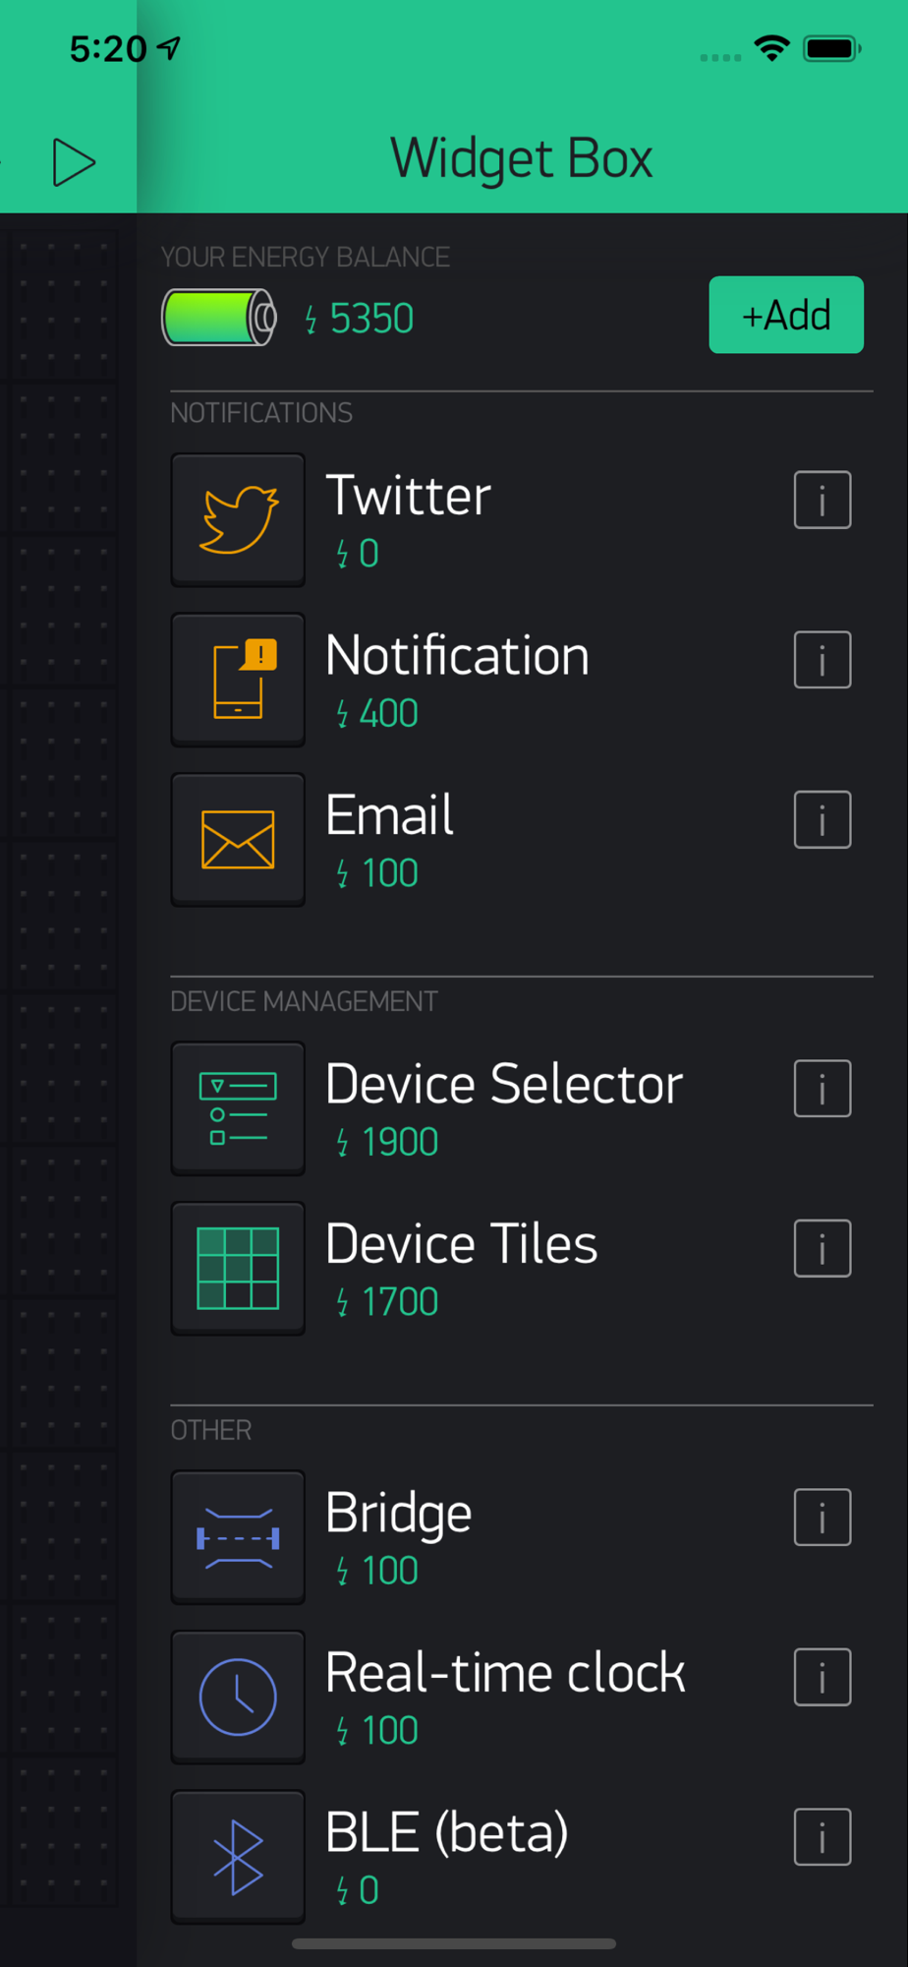Tap the Email envelope widget icon
The height and width of the screenshot is (1967, 908).
pyautogui.click(x=238, y=839)
